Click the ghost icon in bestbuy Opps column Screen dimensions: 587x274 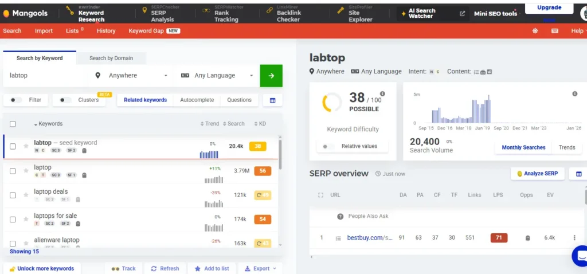[x=527, y=238]
